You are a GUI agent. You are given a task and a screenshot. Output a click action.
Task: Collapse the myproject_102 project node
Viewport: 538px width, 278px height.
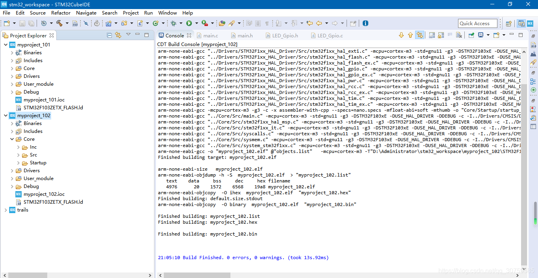[6, 115]
